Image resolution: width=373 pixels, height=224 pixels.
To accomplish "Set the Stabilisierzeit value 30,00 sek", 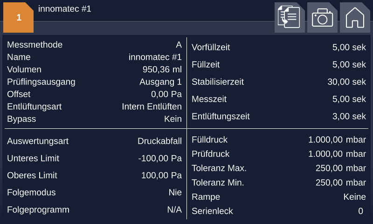I will coord(346,82).
